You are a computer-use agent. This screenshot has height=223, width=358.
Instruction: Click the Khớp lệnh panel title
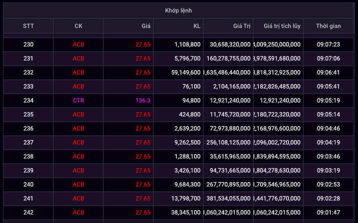click(178, 10)
